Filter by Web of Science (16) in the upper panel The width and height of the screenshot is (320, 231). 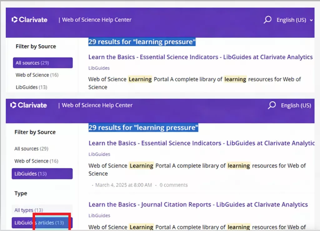coord(37,75)
